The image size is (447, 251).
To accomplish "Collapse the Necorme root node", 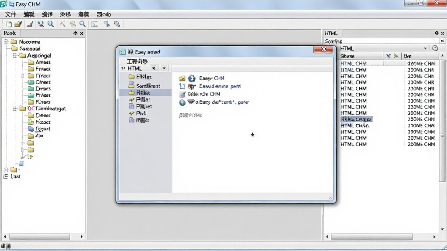I will tap(6, 42).
